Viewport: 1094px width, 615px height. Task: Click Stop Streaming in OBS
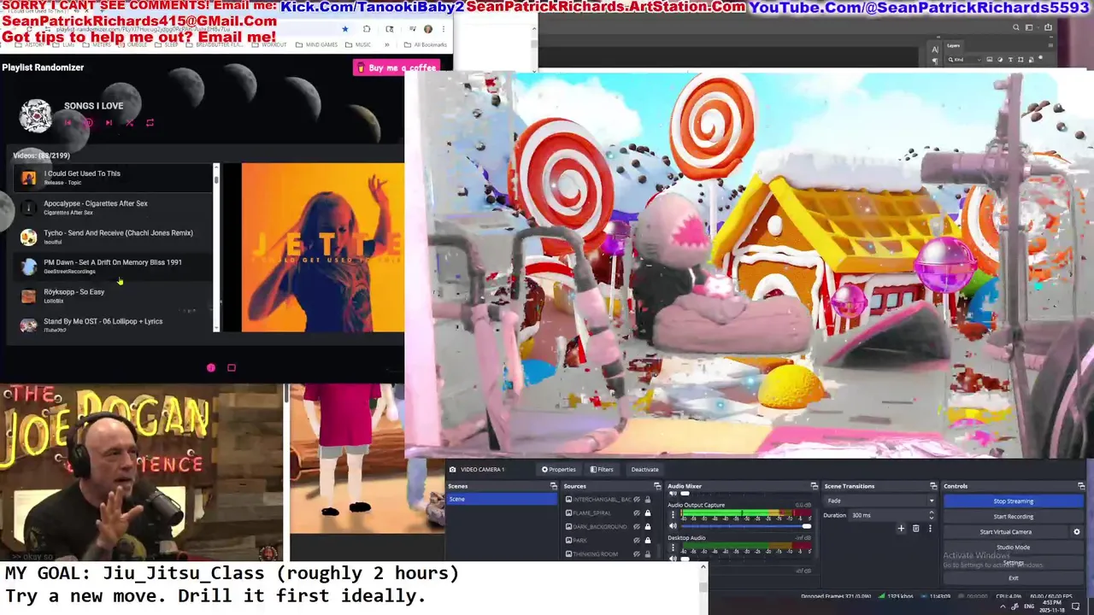point(1013,501)
